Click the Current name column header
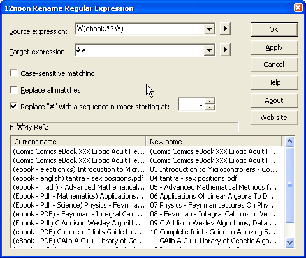The height and width of the screenshot is (258, 306). (78, 142)
